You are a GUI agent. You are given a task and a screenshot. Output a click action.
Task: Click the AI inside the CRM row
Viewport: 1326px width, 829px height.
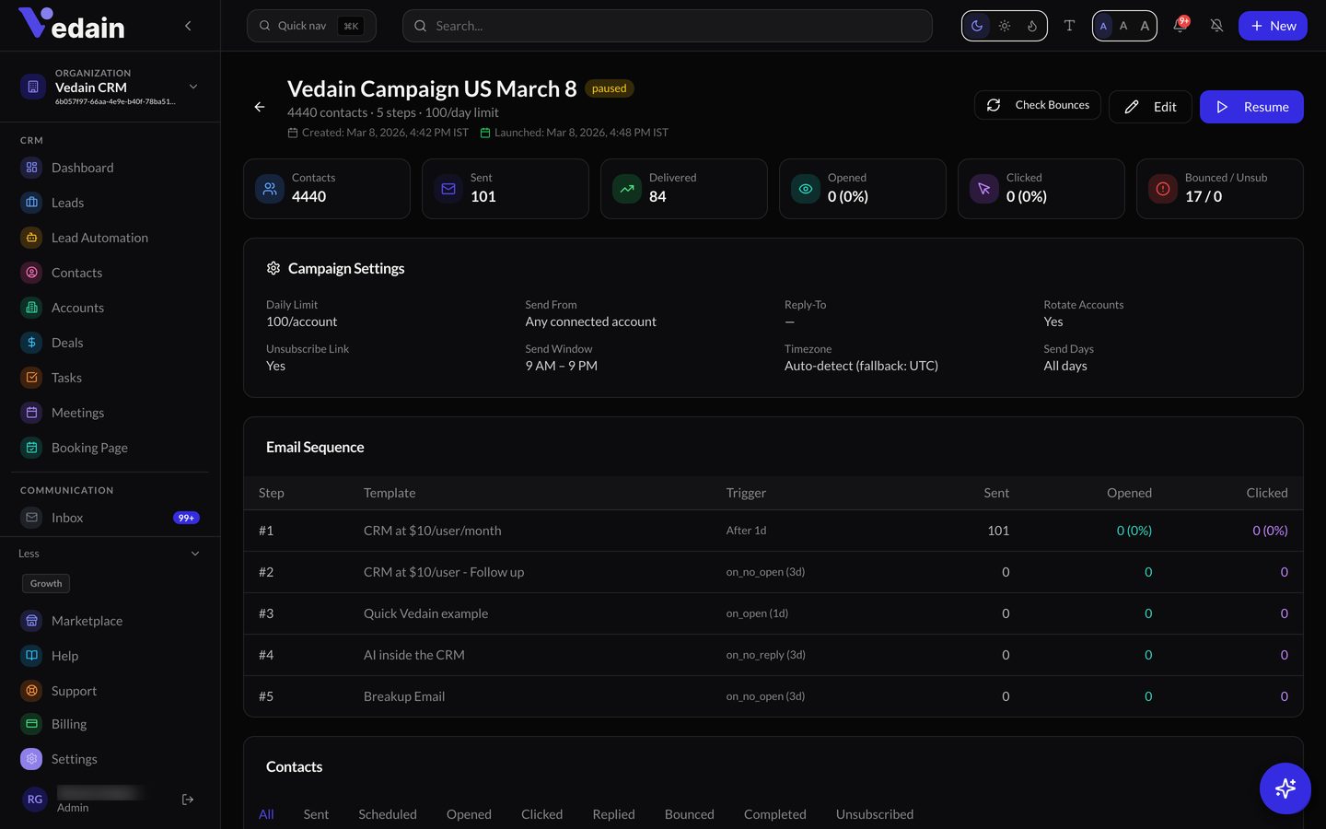click(x=773, y=655)
